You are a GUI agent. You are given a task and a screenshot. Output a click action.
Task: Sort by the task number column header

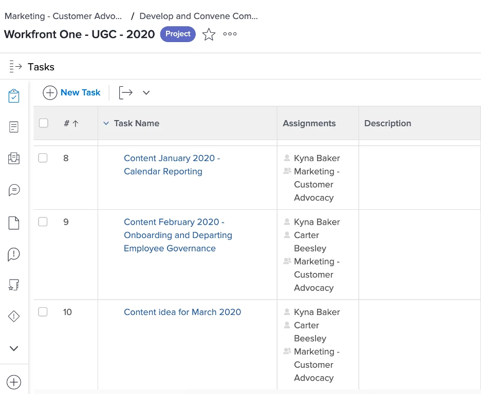[71, 123]
